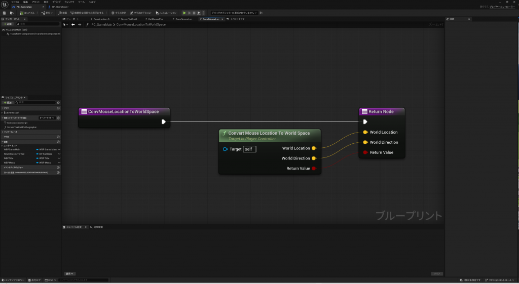
Task: Open アセット (Asset) menu
Action: 36,2
